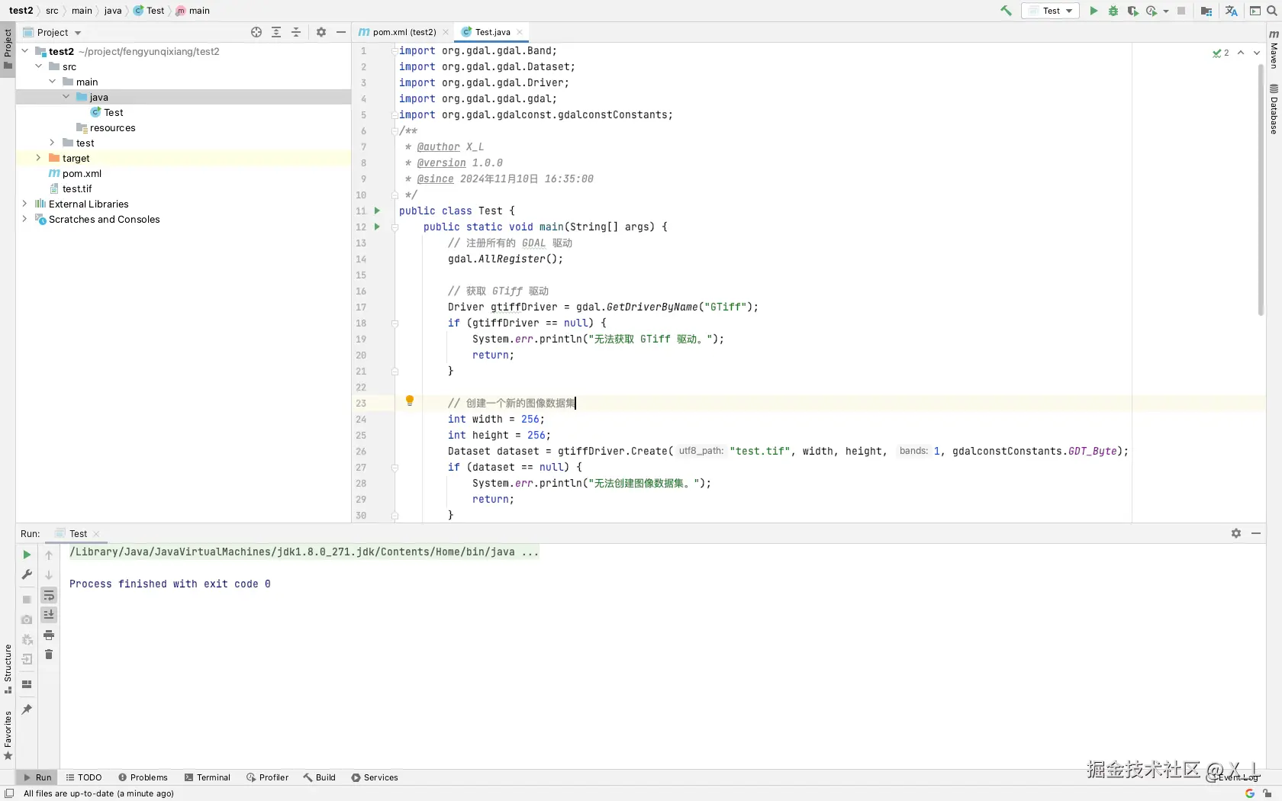
Task: Clear run output with the trash icon
Action: pos(49,655)
